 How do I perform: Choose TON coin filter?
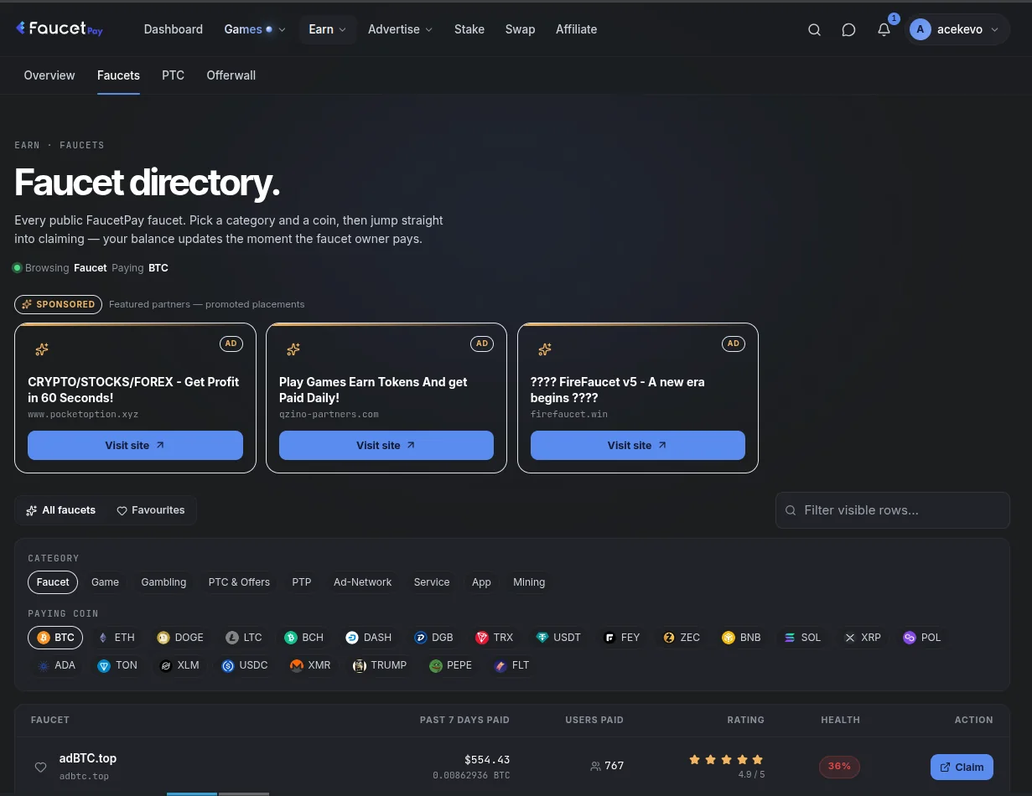[x=117, y=665]
